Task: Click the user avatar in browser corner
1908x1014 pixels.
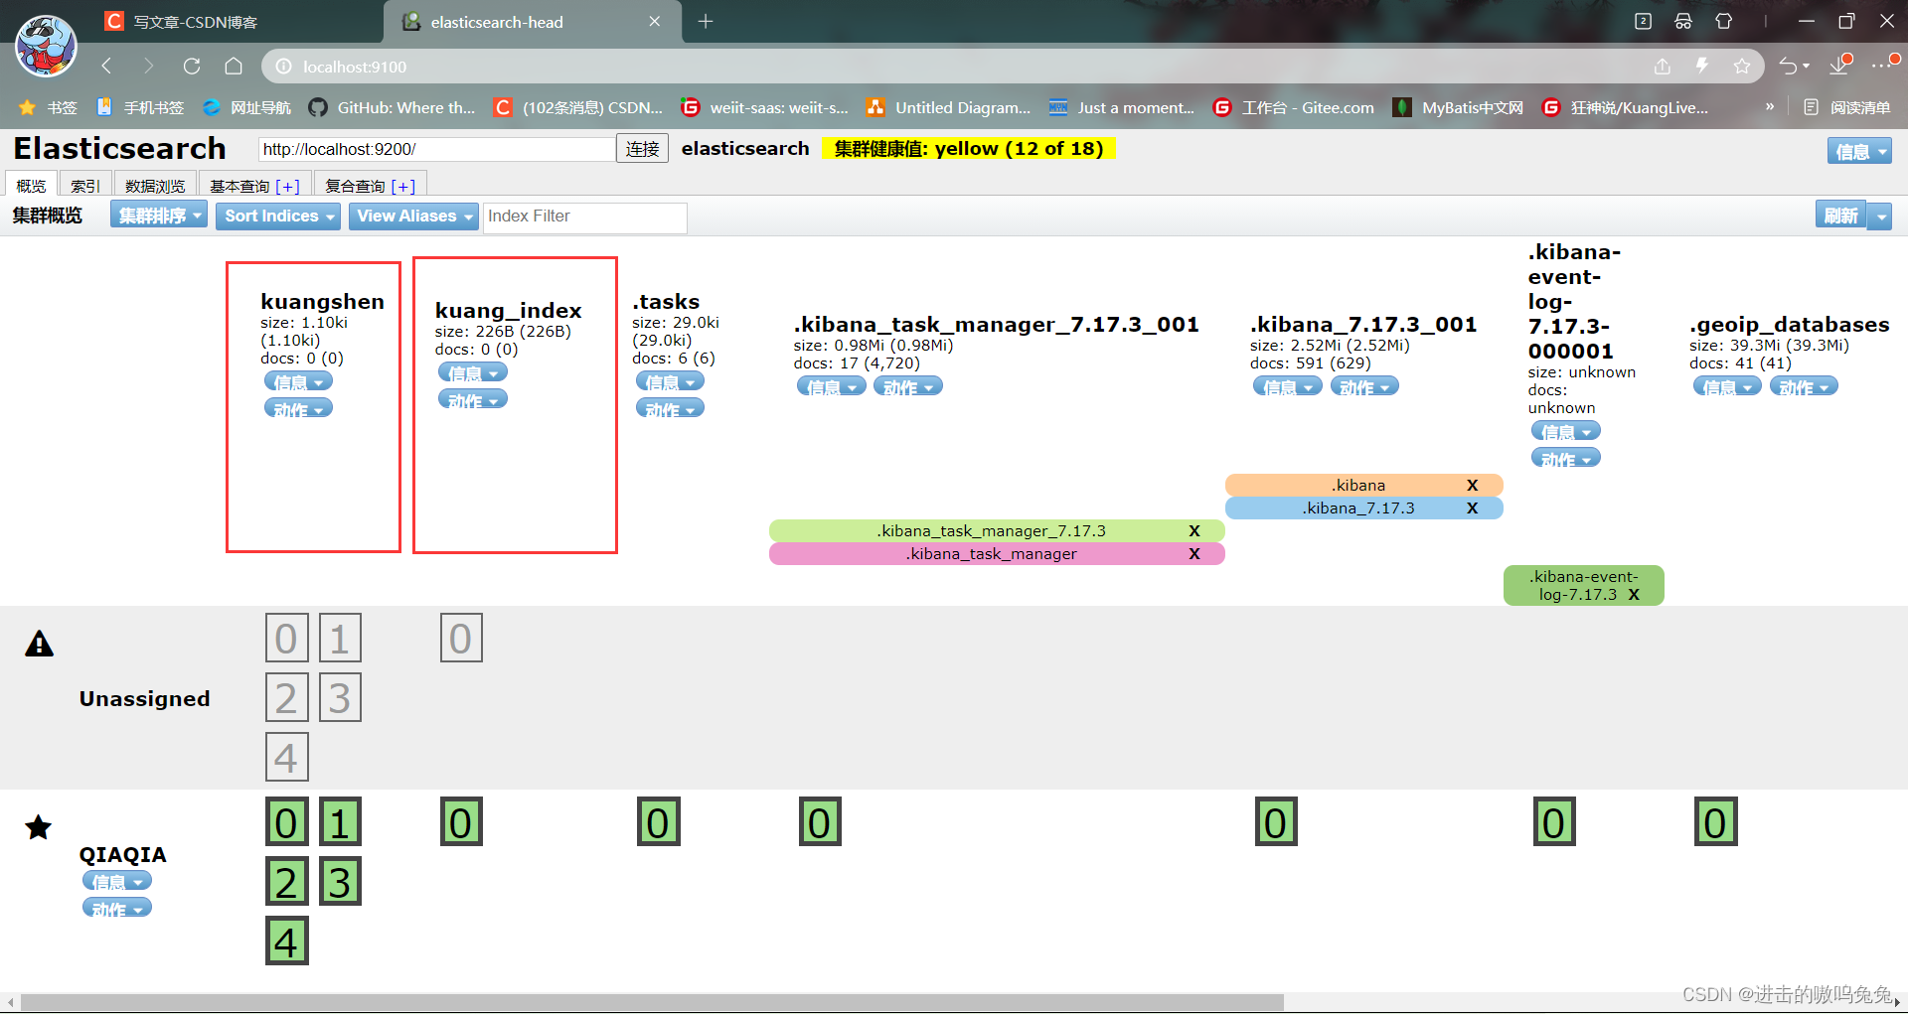Action: [46, 46]
